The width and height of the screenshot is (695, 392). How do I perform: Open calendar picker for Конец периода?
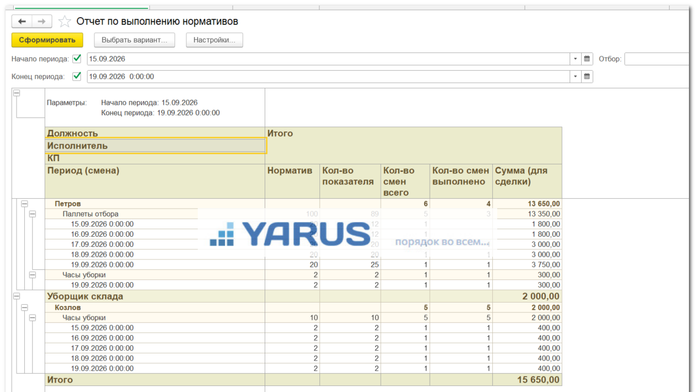(587, 77)
